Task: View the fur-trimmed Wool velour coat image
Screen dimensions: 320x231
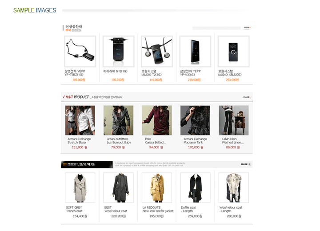Action: [x=234, y=188]
